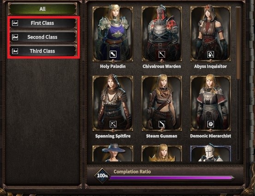Click the flail icon on Abyss Inquisitor card
Screen dimensions: 255x196
(210, 54)
